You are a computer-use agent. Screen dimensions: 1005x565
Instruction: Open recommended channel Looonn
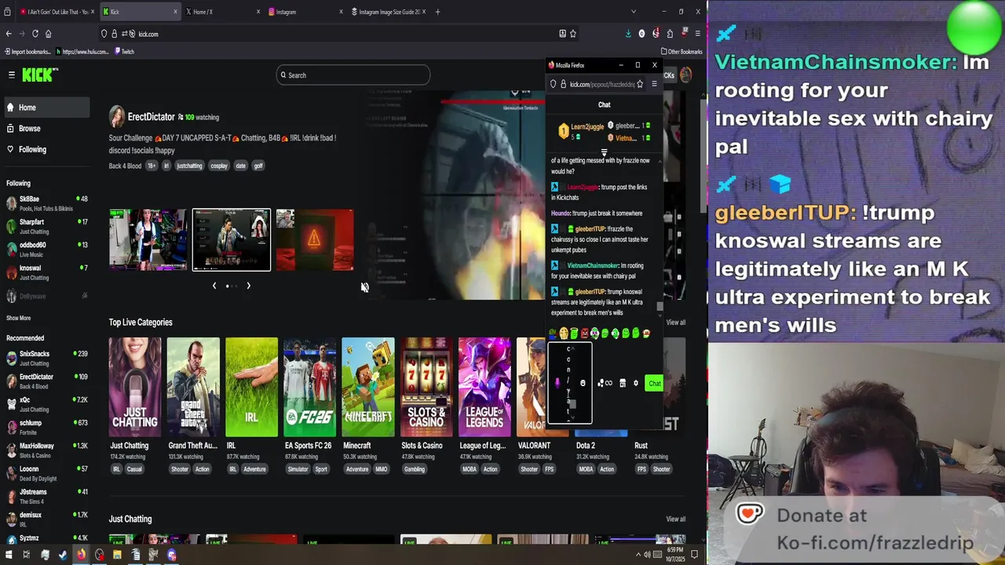coord(47,473)
